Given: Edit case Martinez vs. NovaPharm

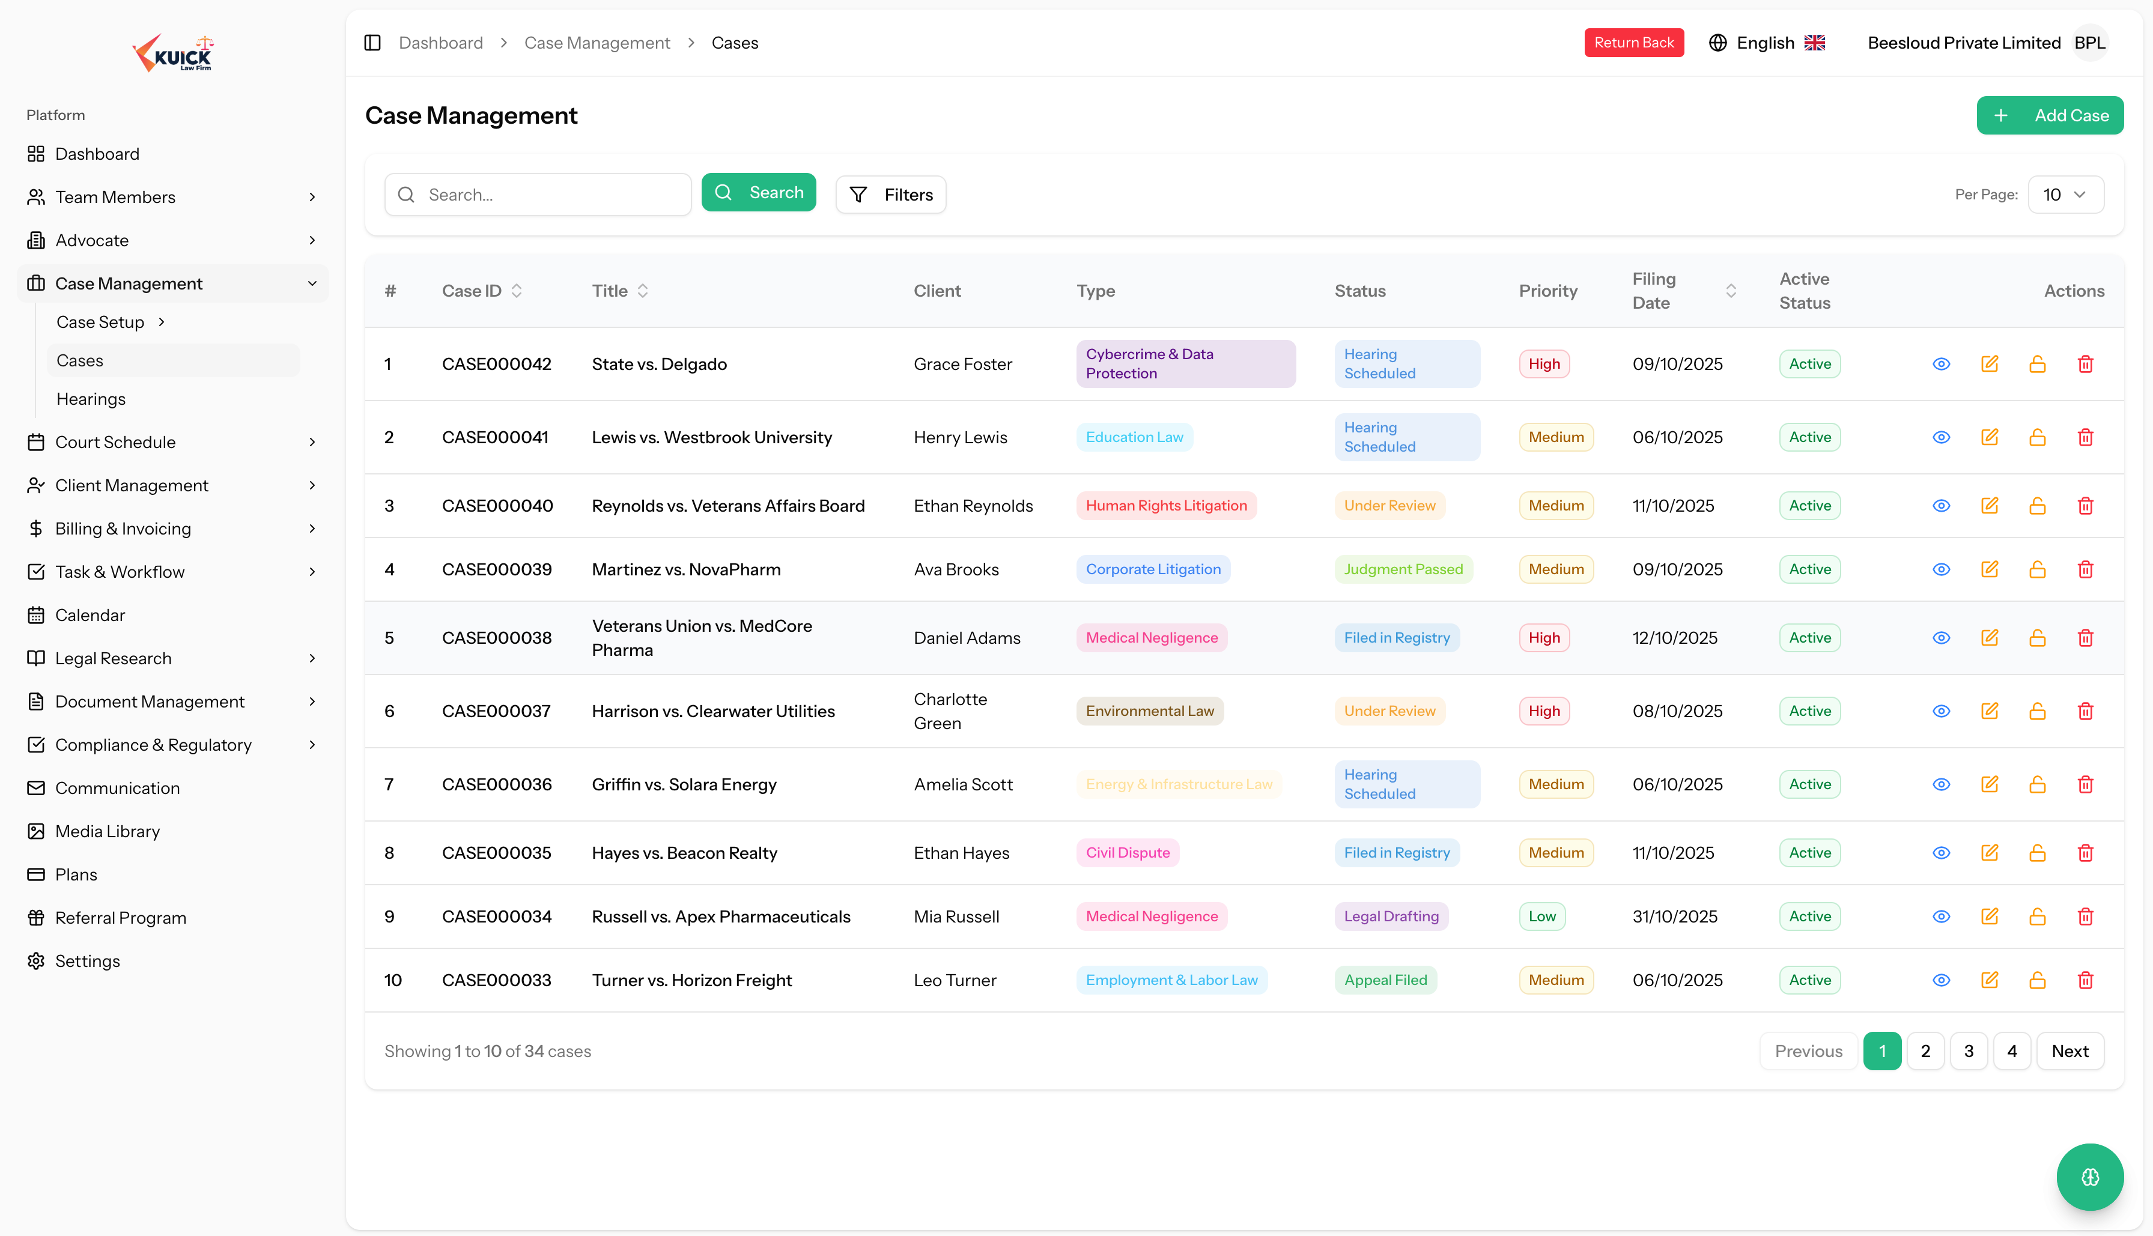Looking at the screenshot, I should click(1989, 569).
